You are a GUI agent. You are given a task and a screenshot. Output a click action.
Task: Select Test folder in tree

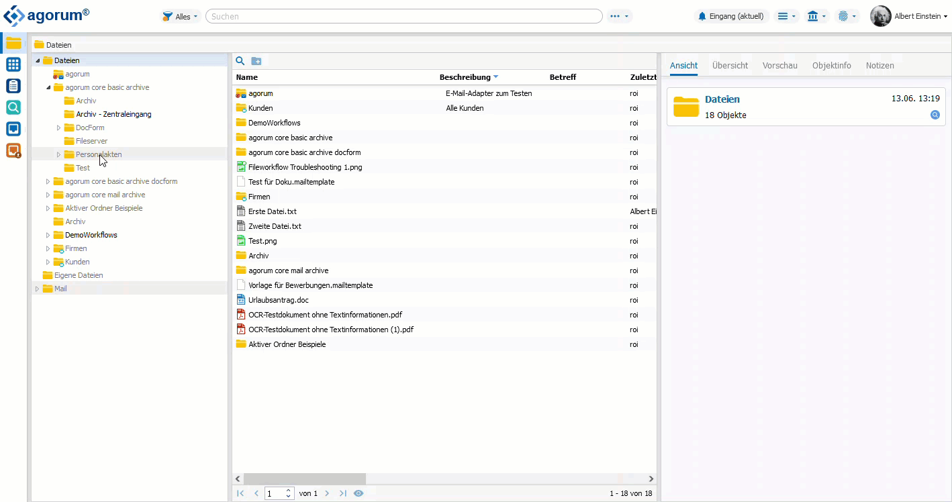pos(83,168)
